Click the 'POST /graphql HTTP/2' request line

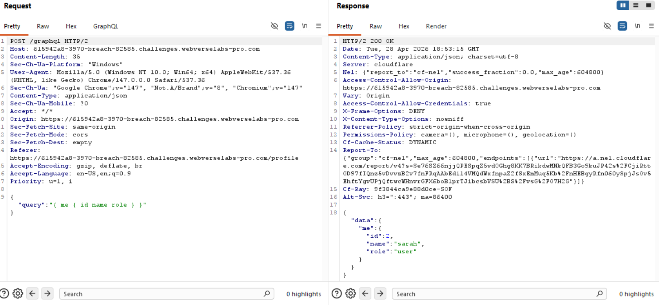[49, 41]
